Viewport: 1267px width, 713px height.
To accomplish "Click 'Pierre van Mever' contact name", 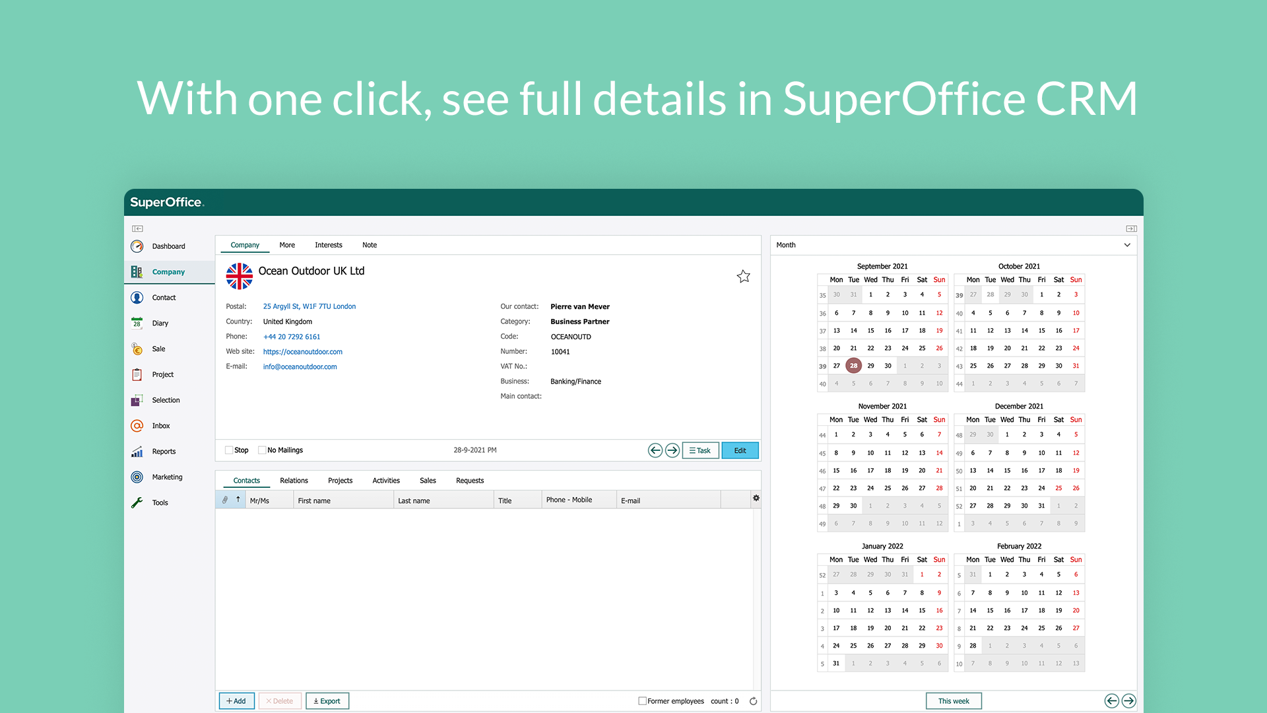I will tap(580, 306).
